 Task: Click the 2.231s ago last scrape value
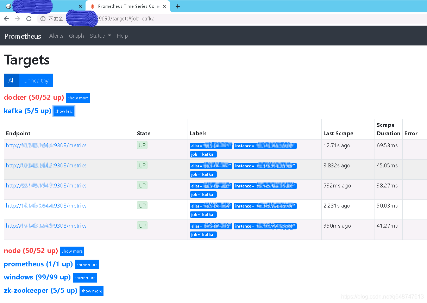pyautogui.click(x=337, y=206)
